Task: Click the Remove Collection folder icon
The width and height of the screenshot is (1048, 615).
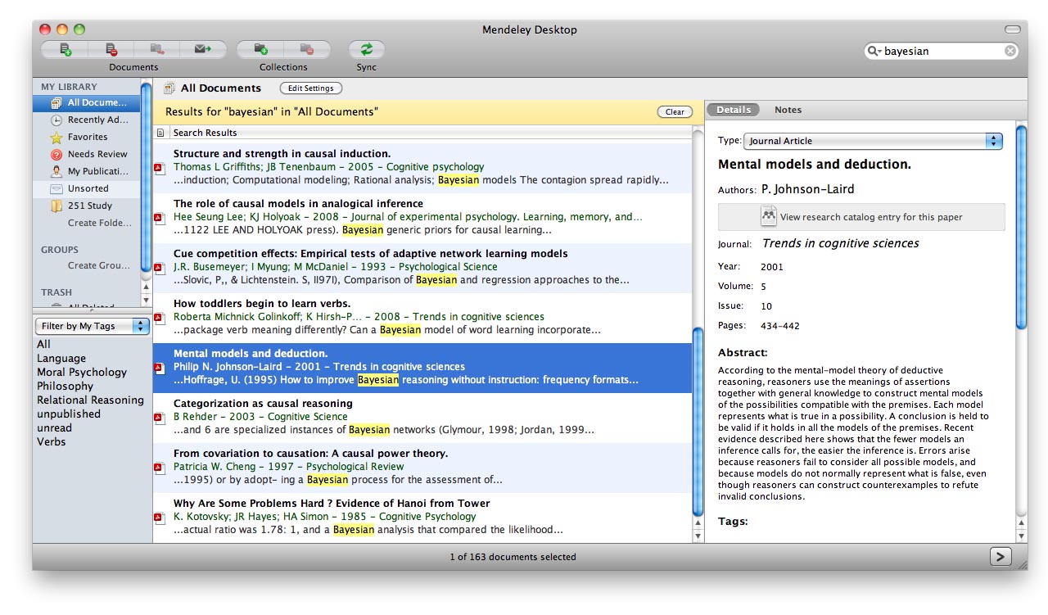Action: 307,50
